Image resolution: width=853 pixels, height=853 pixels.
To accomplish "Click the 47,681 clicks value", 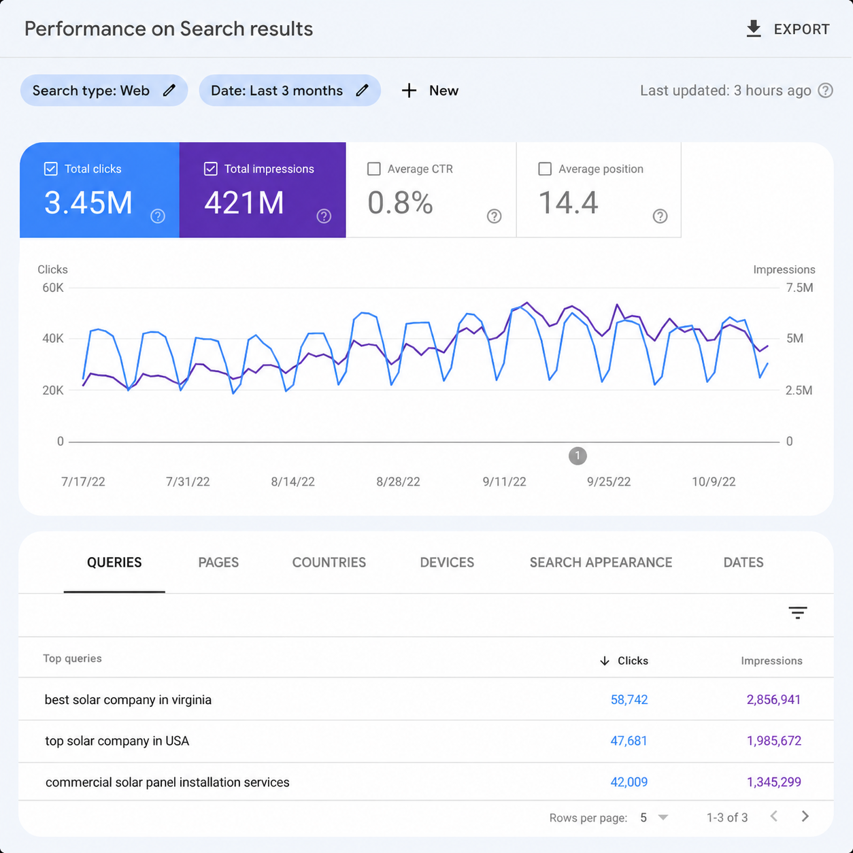I will click(x=629, y=741).
